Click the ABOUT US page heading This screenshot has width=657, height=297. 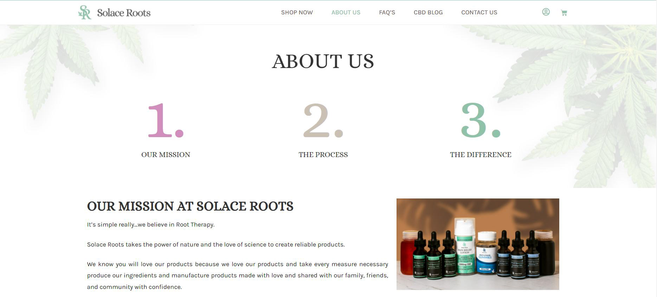coord(323,61)
